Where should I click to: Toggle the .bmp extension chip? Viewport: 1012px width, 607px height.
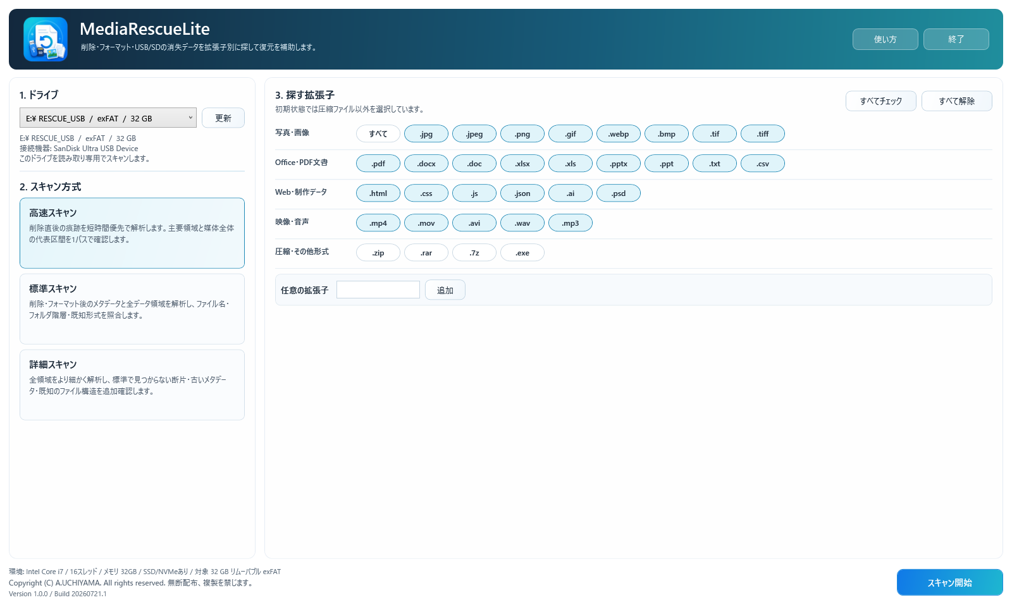coord(667,134)
